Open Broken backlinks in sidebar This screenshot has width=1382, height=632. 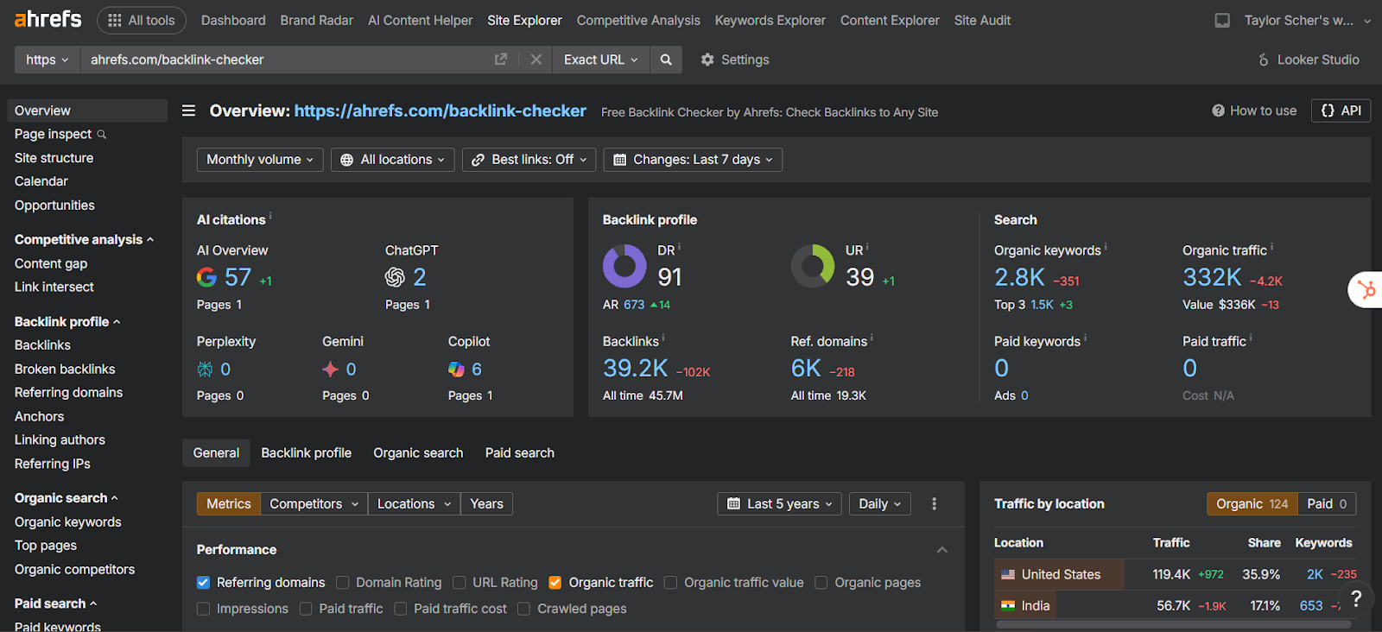coord(65,369)
